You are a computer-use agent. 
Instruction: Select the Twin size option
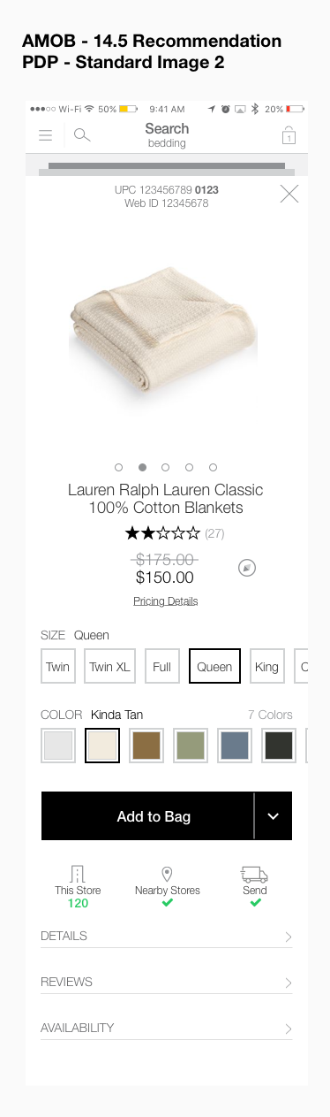click(x=58, y=667)
